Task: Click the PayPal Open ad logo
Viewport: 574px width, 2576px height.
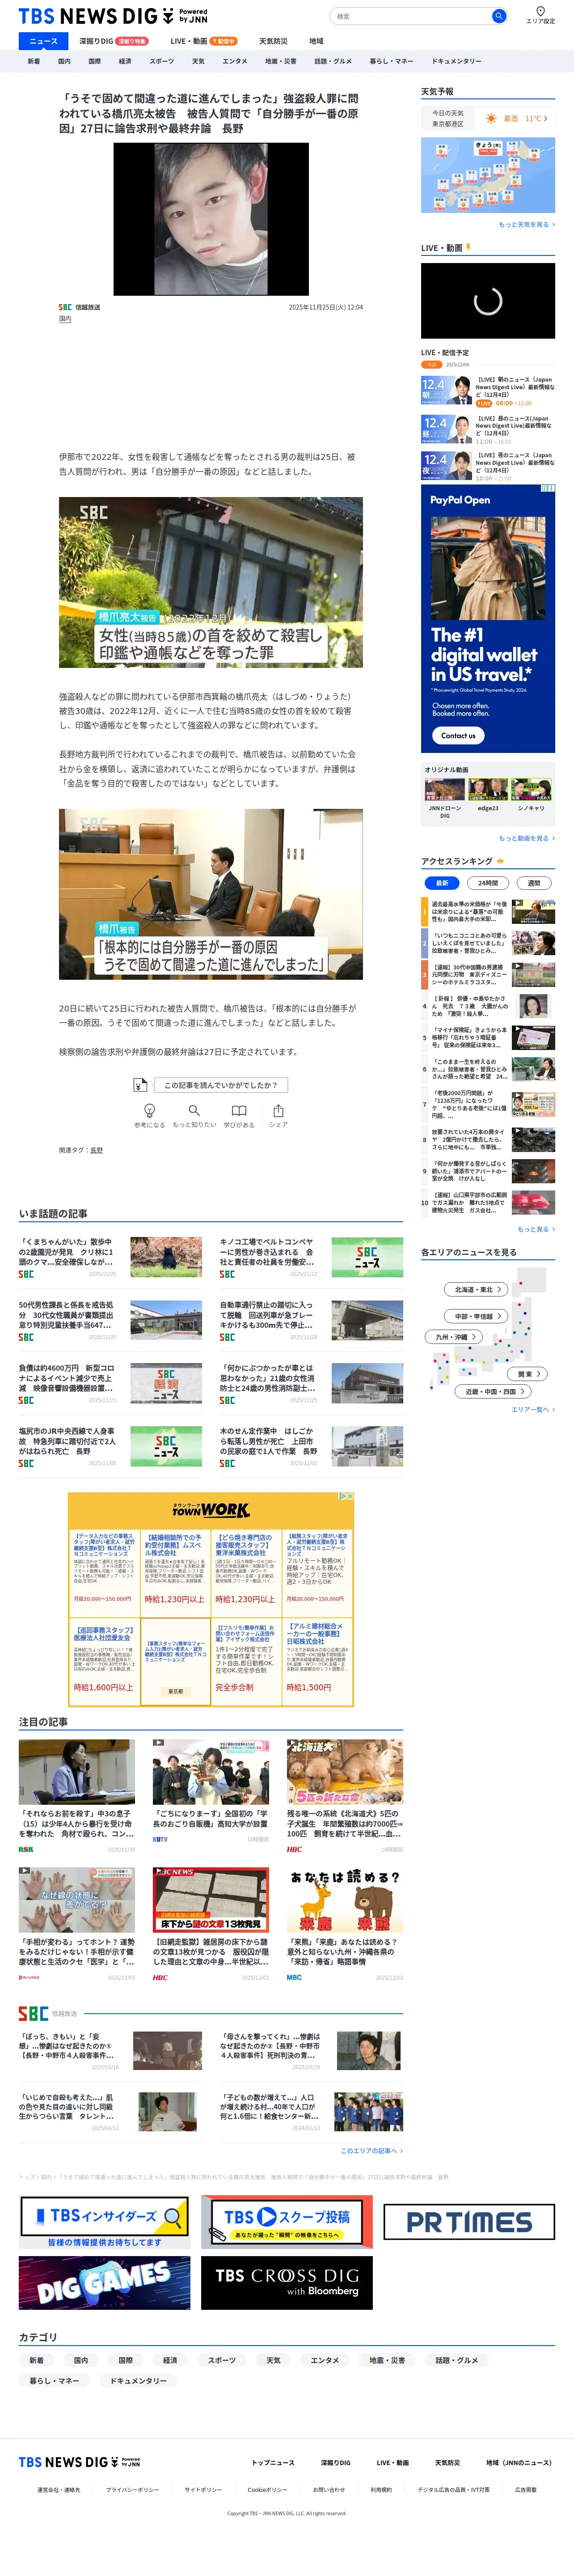Action: pyautogui.click(x=460, y=500)
